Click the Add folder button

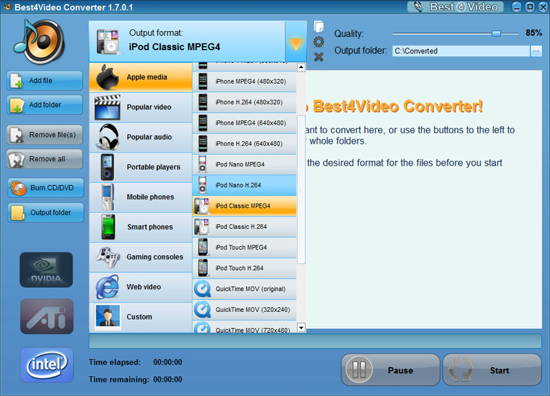pyautogui.click(x=45, y=104)
